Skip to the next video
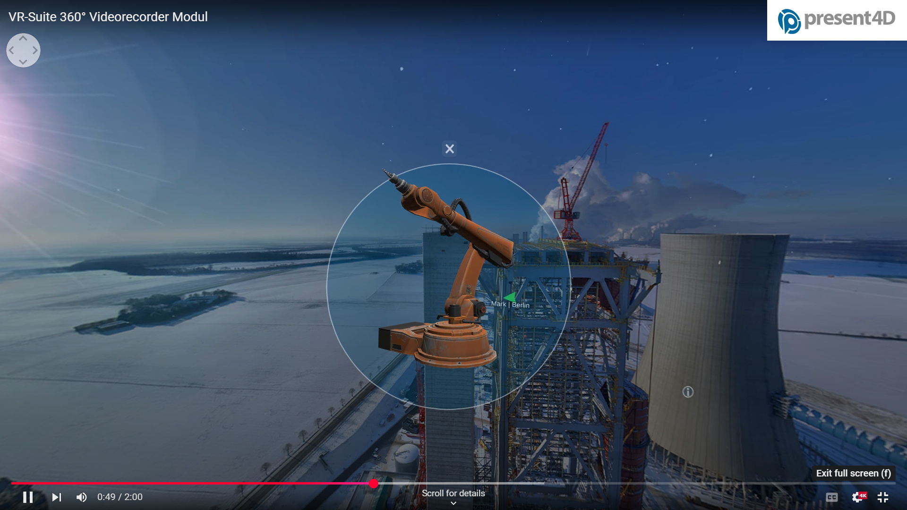The height and width of the screenshot is (510, 907). tap(57, 497)
